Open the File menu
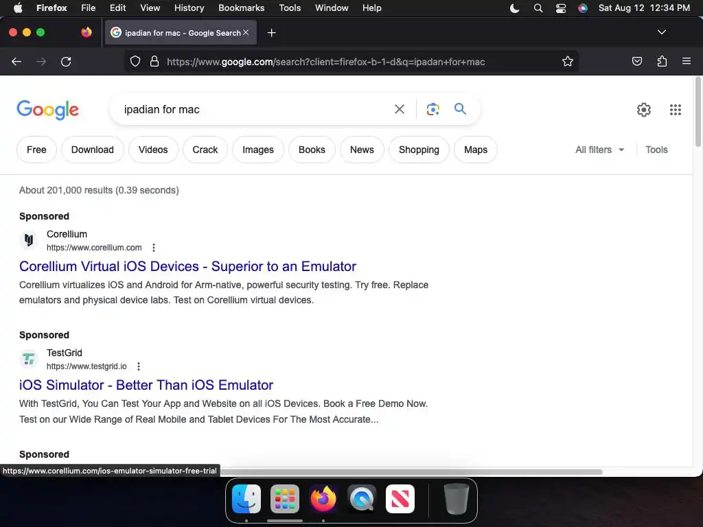Viewport: 703px width, 527px height. point(89,8)
